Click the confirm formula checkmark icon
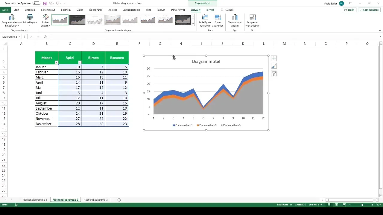 click(x=38, y=37)
